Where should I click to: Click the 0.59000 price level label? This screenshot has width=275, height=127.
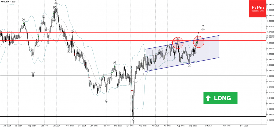pyautogui.click(x=270, y=120)
